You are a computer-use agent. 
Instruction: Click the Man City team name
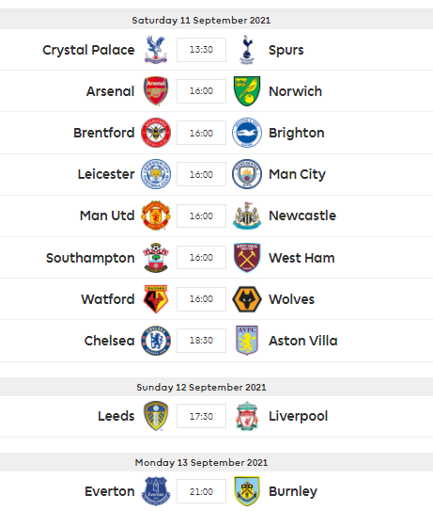pos(297,174)
